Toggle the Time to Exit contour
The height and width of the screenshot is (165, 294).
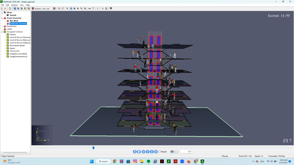point(14,51)
